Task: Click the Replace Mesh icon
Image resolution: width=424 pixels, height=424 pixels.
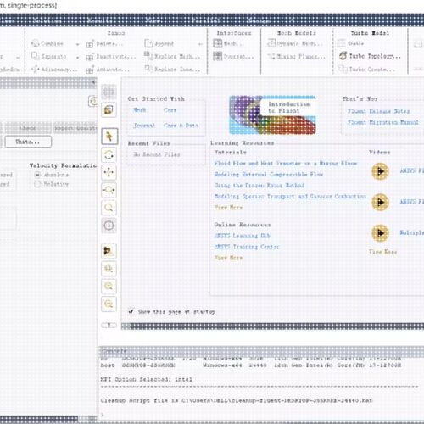Action: click(x=148, y=55)
